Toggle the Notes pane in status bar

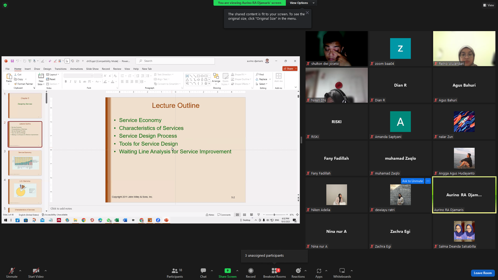coord(210,215)
